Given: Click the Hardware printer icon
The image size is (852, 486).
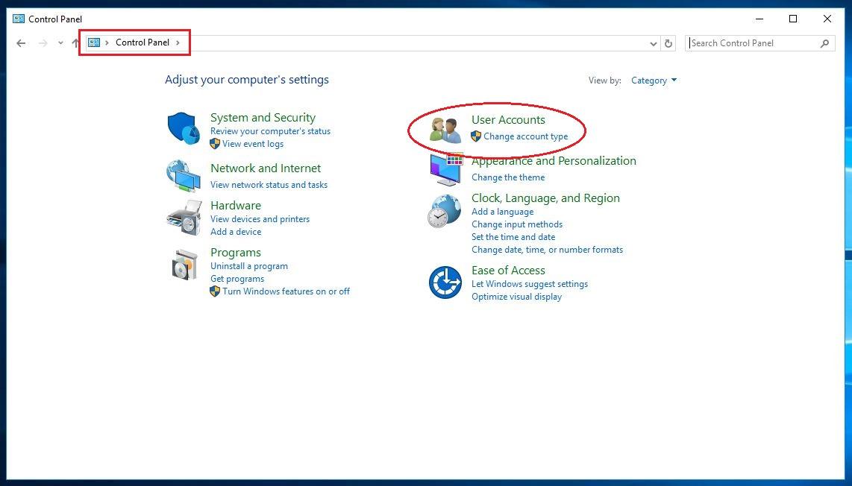Looking at the screenshot, I should pyautogui.click(x=184, y=217).
